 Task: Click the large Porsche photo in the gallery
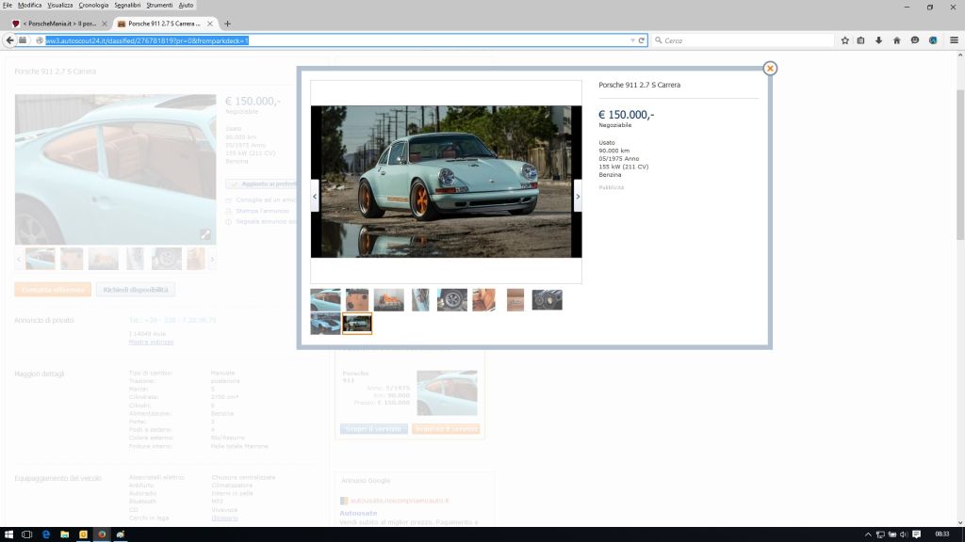point(446,182)
